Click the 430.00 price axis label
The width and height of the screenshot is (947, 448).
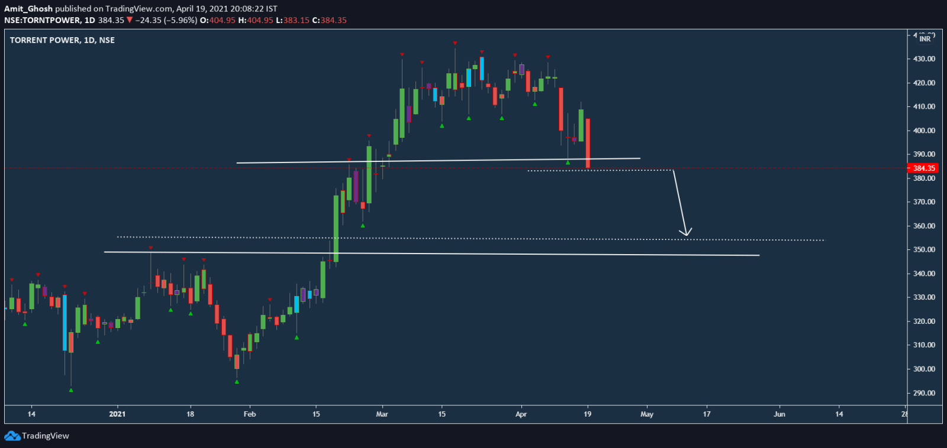924,59
